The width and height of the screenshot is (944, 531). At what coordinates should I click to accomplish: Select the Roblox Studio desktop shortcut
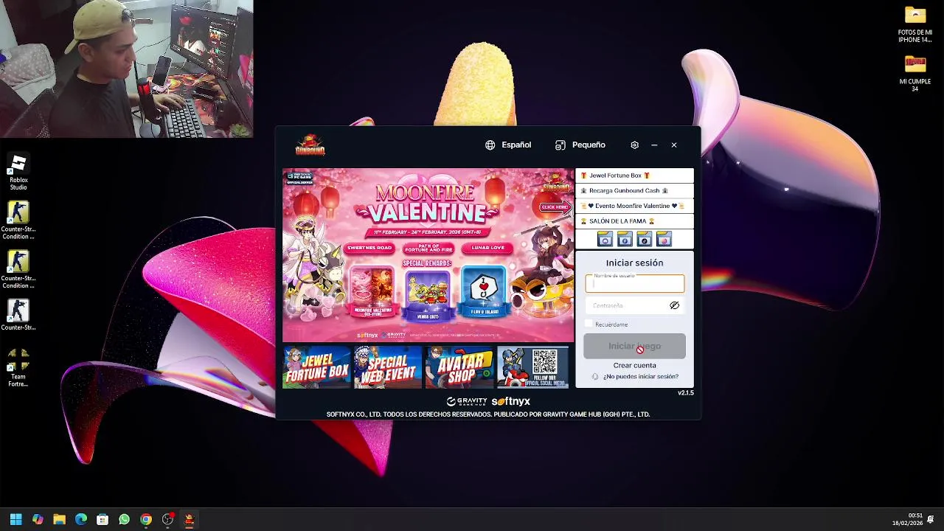18,173
